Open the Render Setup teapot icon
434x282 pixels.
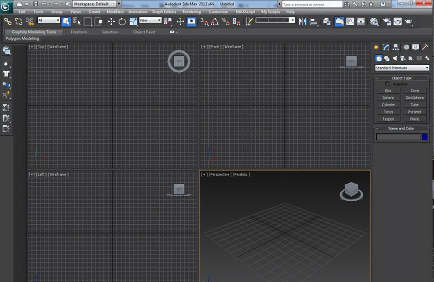pyautogui.click(x=387, y=21)
